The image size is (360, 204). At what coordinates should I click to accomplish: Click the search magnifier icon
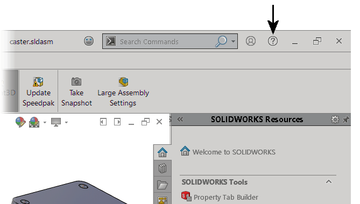[x=221, y=41]
